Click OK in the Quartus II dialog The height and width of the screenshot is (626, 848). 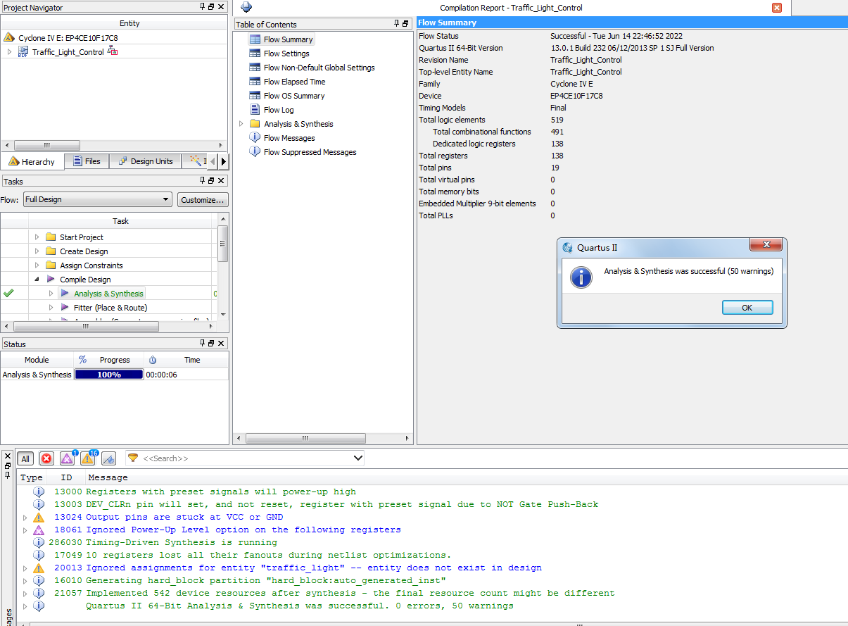click(x=747, y=308)
